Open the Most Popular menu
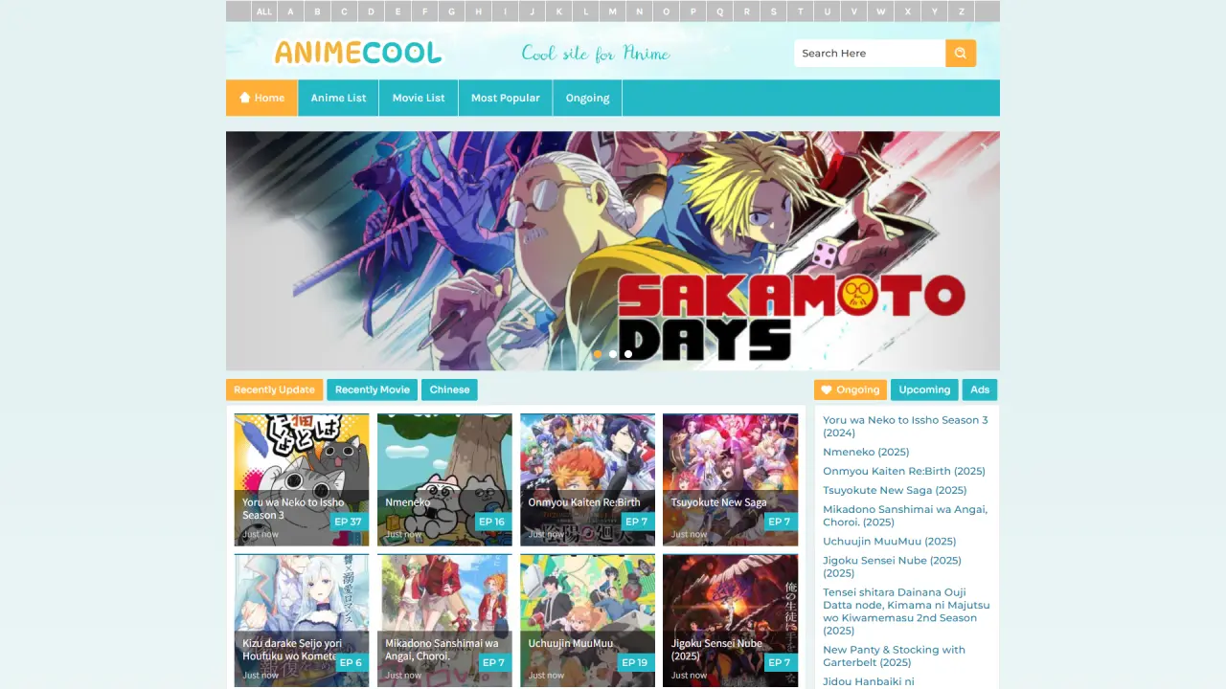 (505, 98)
